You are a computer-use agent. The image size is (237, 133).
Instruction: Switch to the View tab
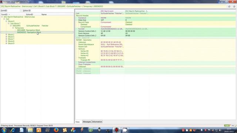(x=77, y=122)
